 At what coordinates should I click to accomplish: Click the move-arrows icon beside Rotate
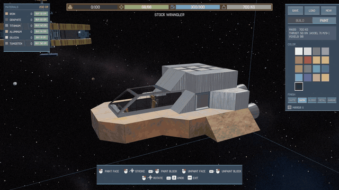(150, 178)
